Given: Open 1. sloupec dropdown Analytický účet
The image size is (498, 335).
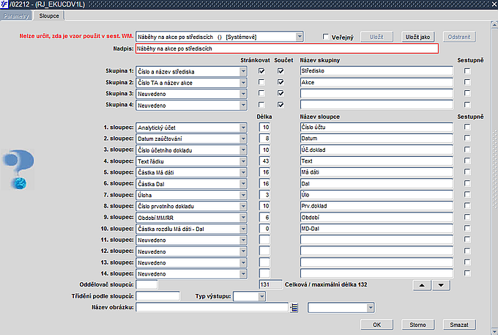Looking at the screenshot, I should tap(243, 128).
